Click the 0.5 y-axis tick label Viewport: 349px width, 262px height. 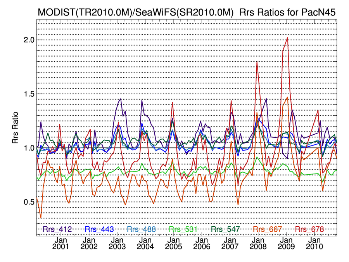pos(29,202)
